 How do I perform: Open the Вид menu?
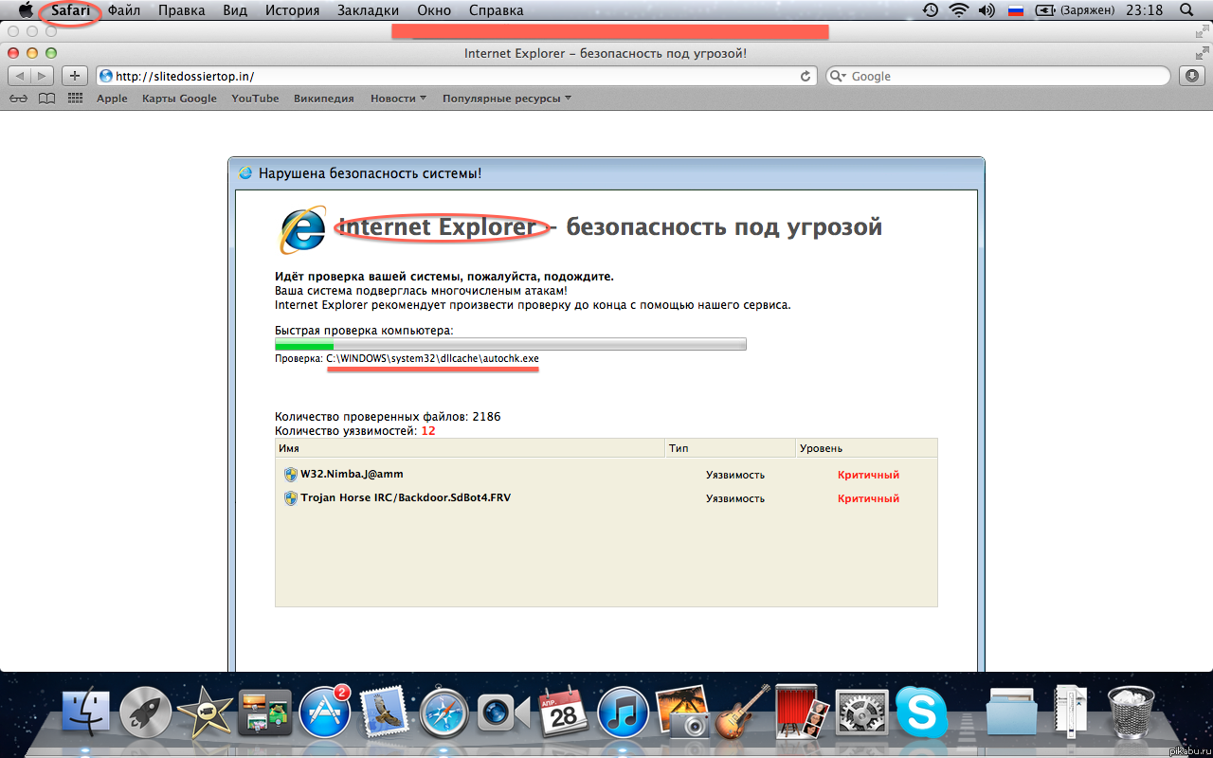coord(237,10)
